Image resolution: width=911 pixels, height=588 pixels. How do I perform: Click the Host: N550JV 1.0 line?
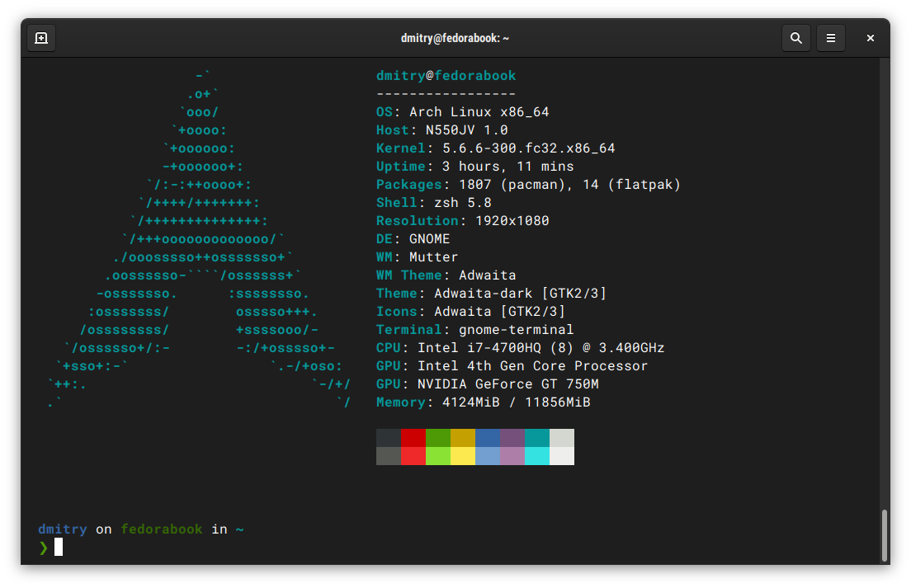442,130
